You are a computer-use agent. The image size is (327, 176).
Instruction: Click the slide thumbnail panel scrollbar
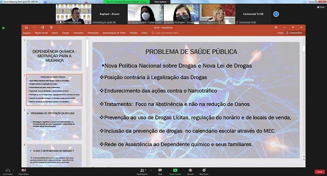click(x=87, y=54)
